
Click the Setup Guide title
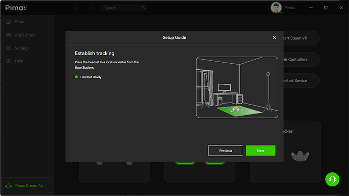[x=174, y=37]
